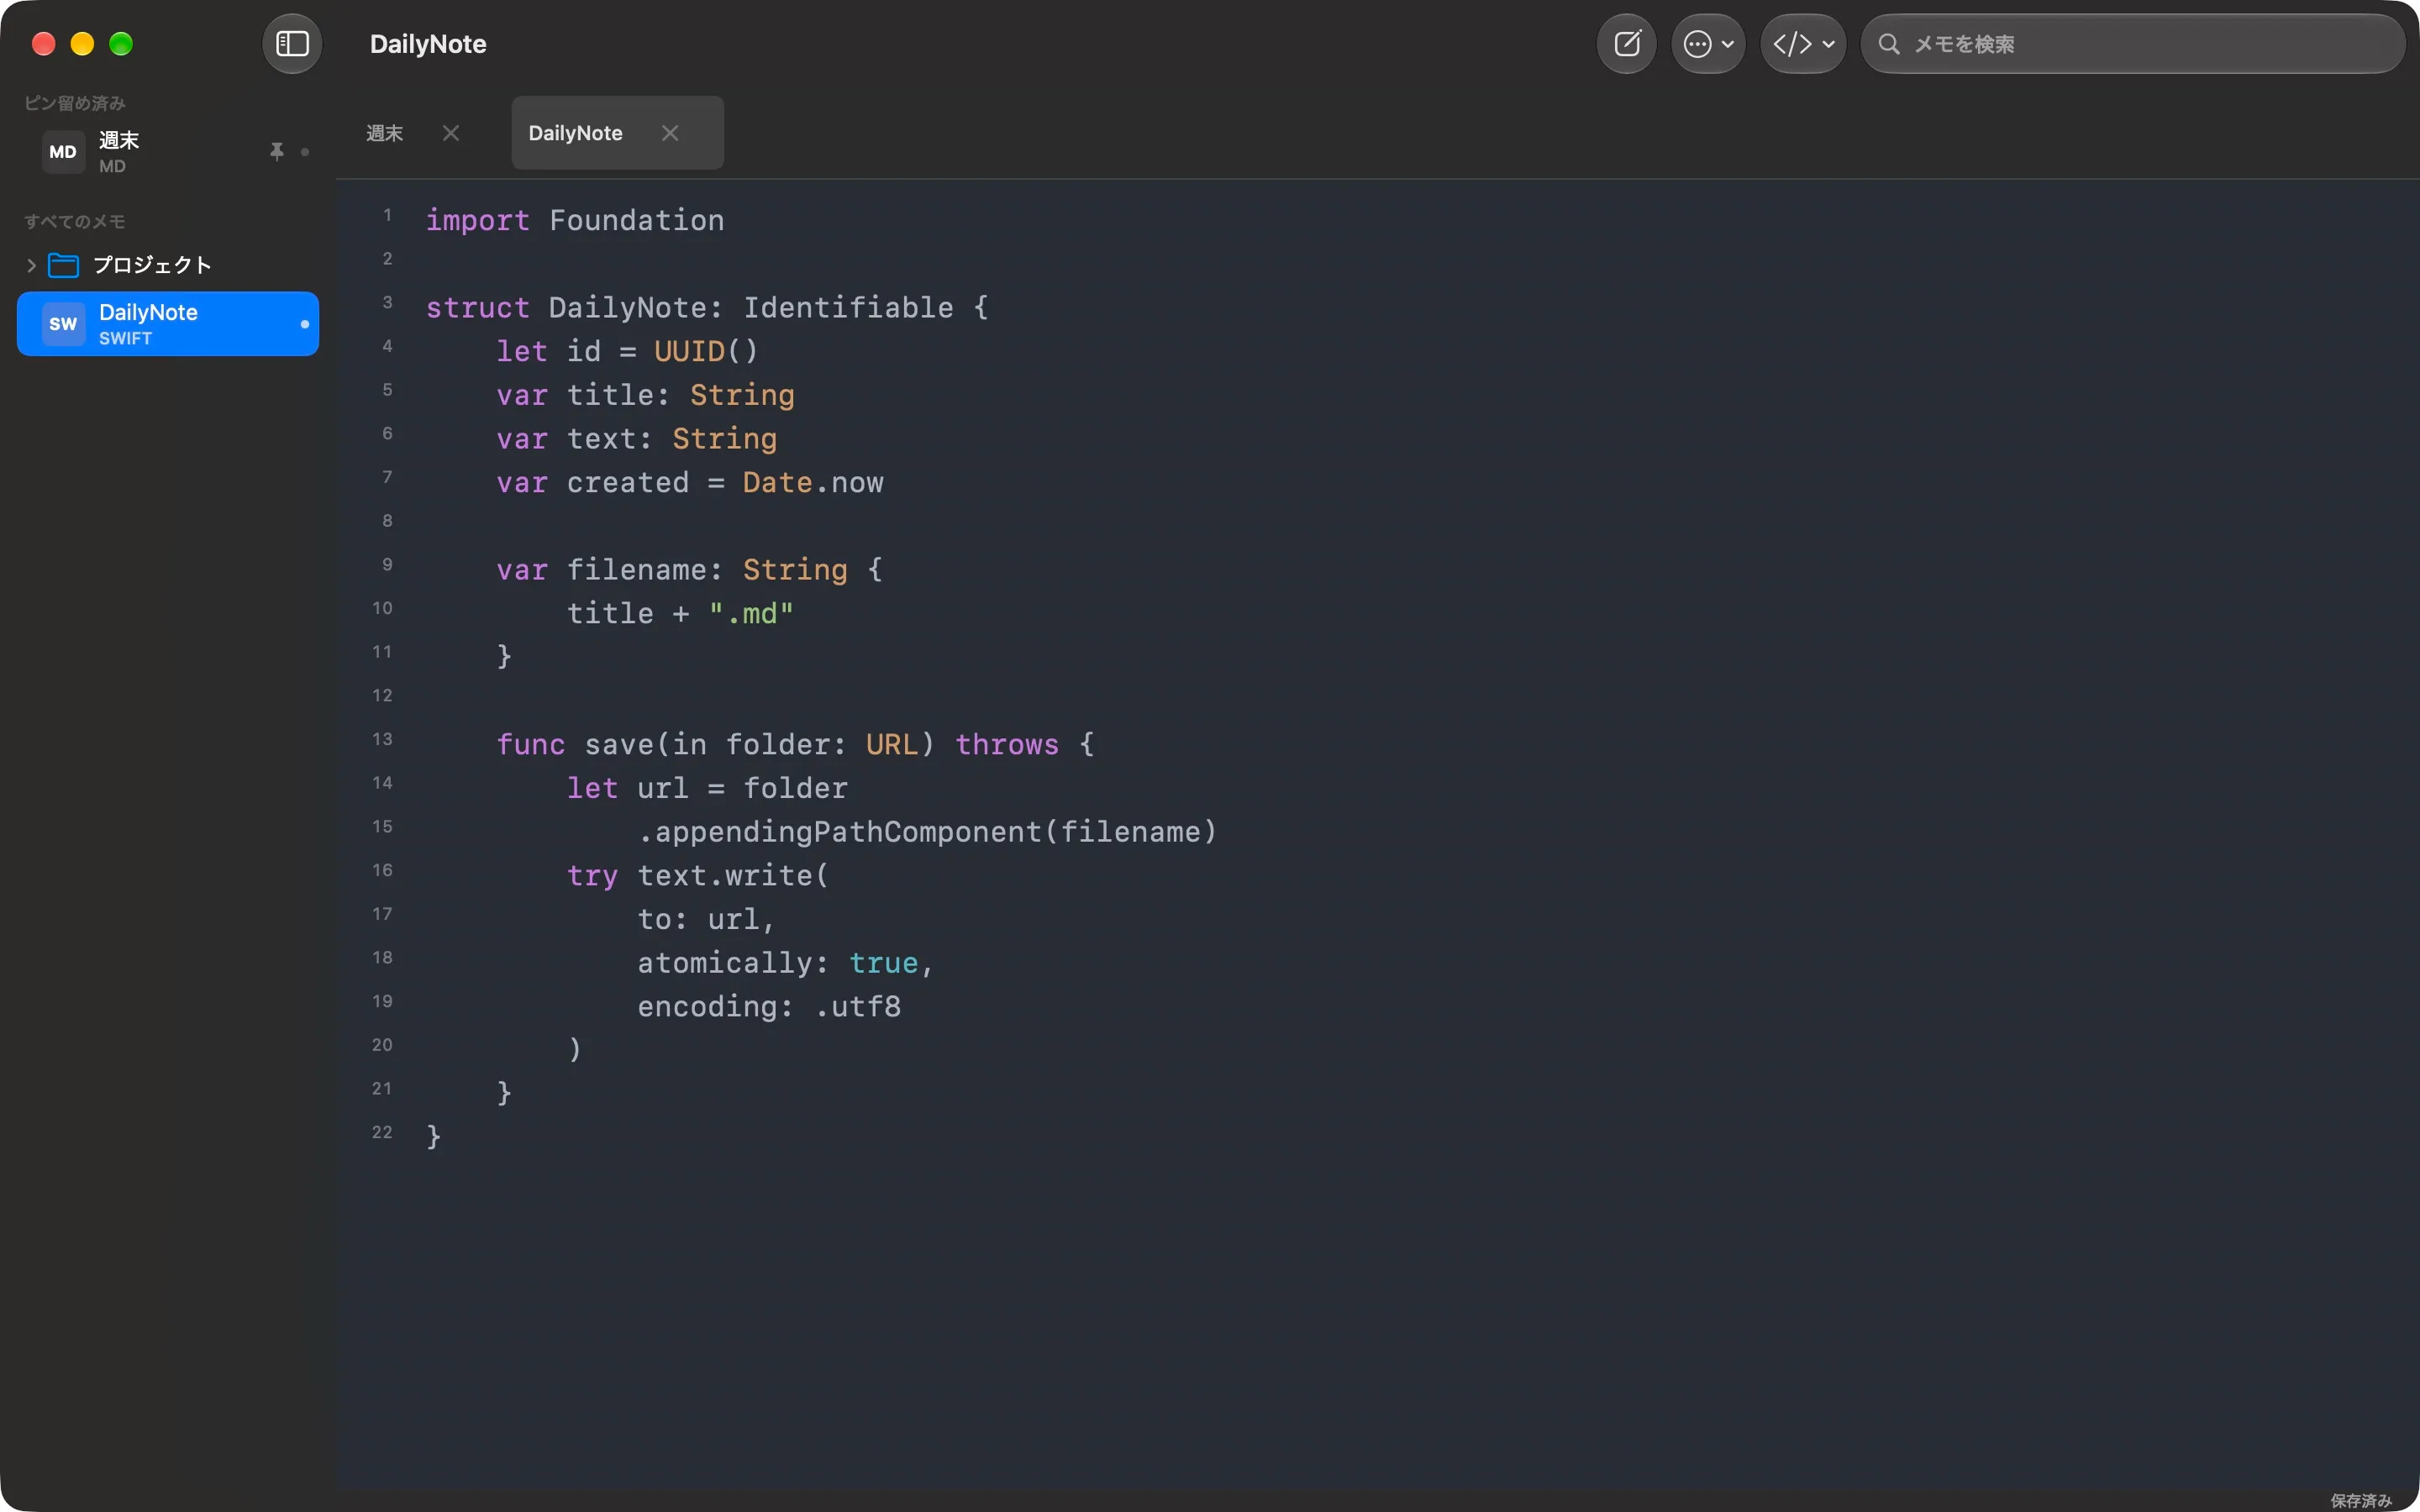Open the code language dropdown
Screen dimensions: 2420x1512
[1803, 44]
